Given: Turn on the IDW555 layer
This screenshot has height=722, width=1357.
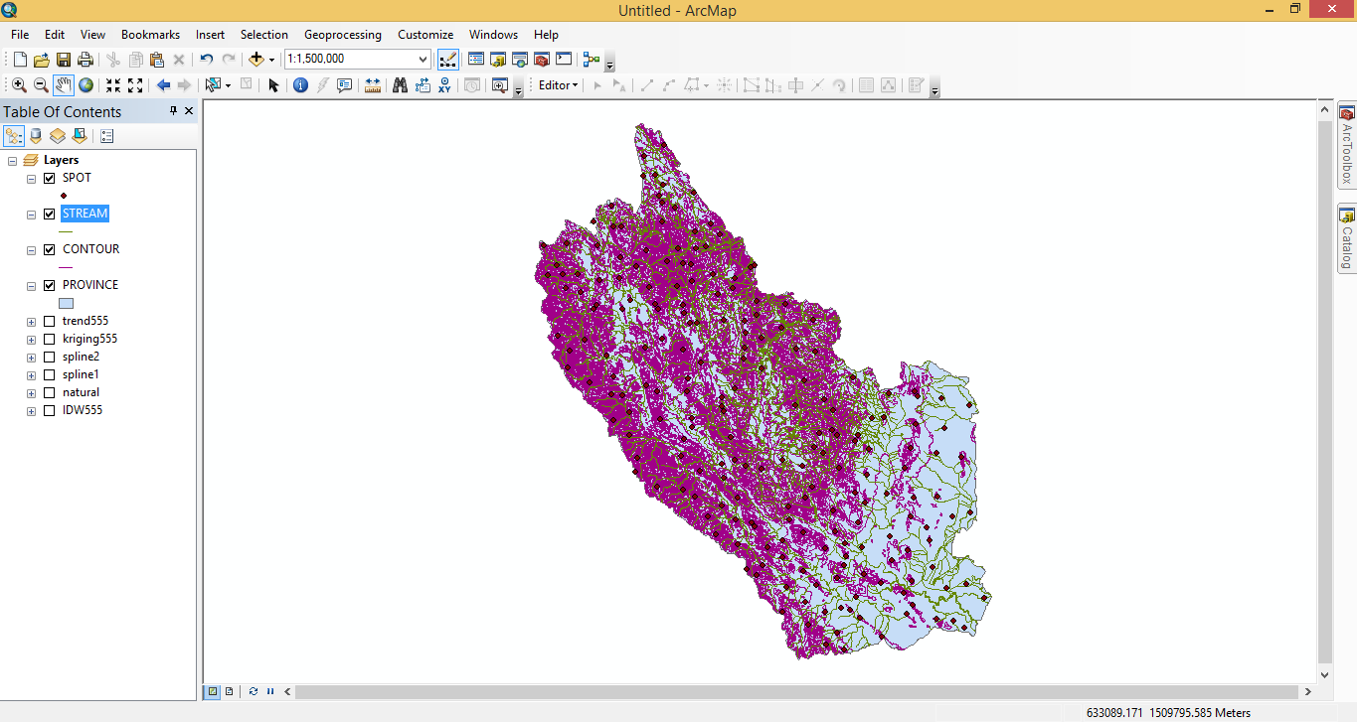Looking at the screenshot, I should point(49,410).
